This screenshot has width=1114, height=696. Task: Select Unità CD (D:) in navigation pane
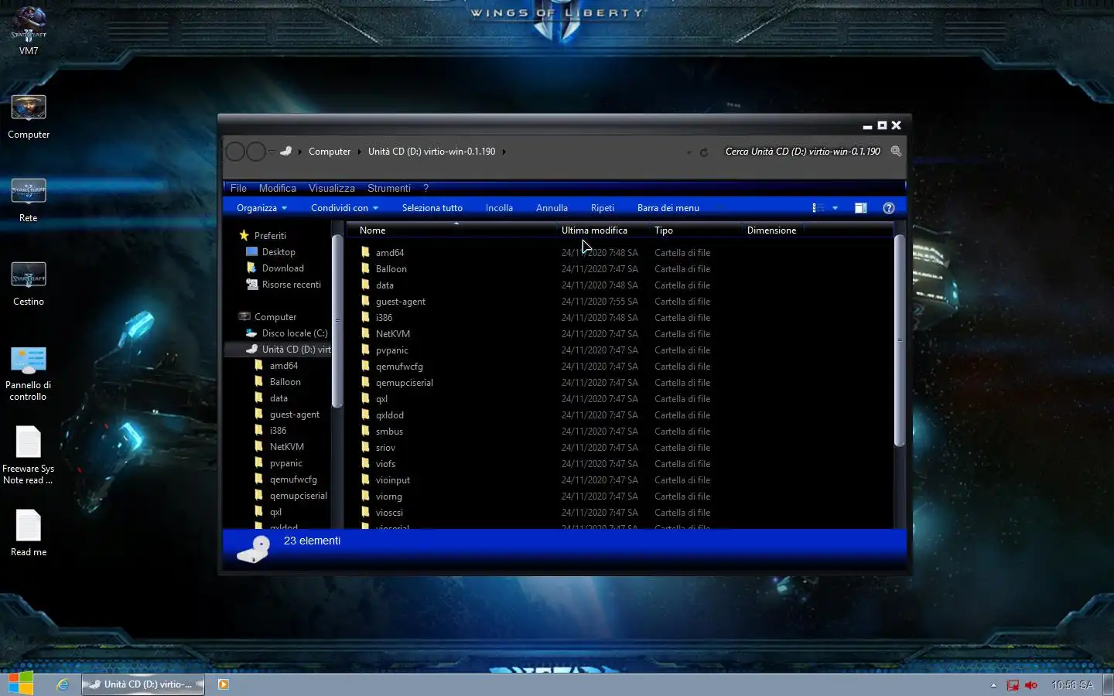288,350
